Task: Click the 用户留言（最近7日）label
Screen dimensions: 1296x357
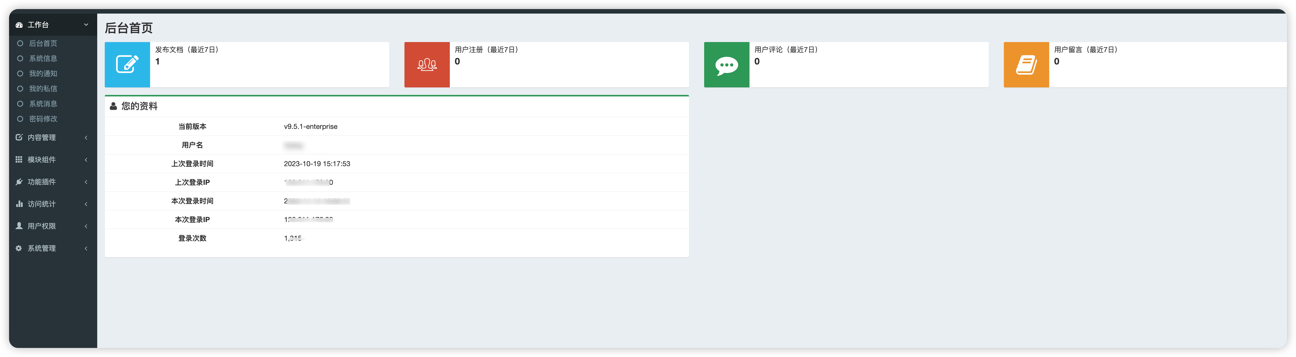Action: point(1086,49)
